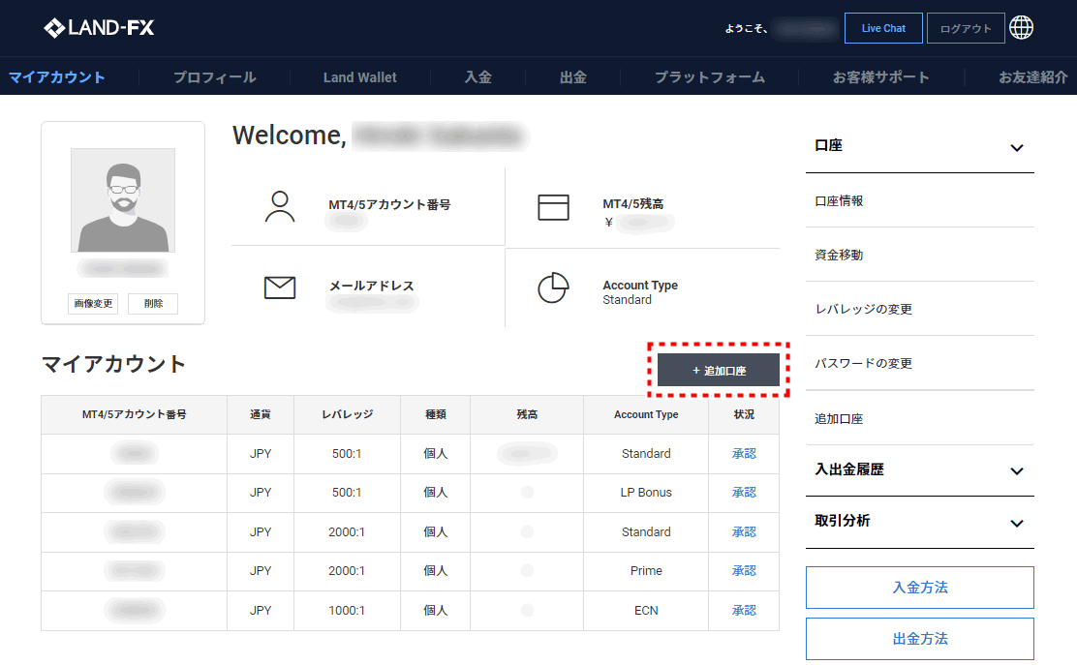1077x665 pixels.
Task: Click 承認 link in the LP Bonus row
Action: click(x=744, y=492)
